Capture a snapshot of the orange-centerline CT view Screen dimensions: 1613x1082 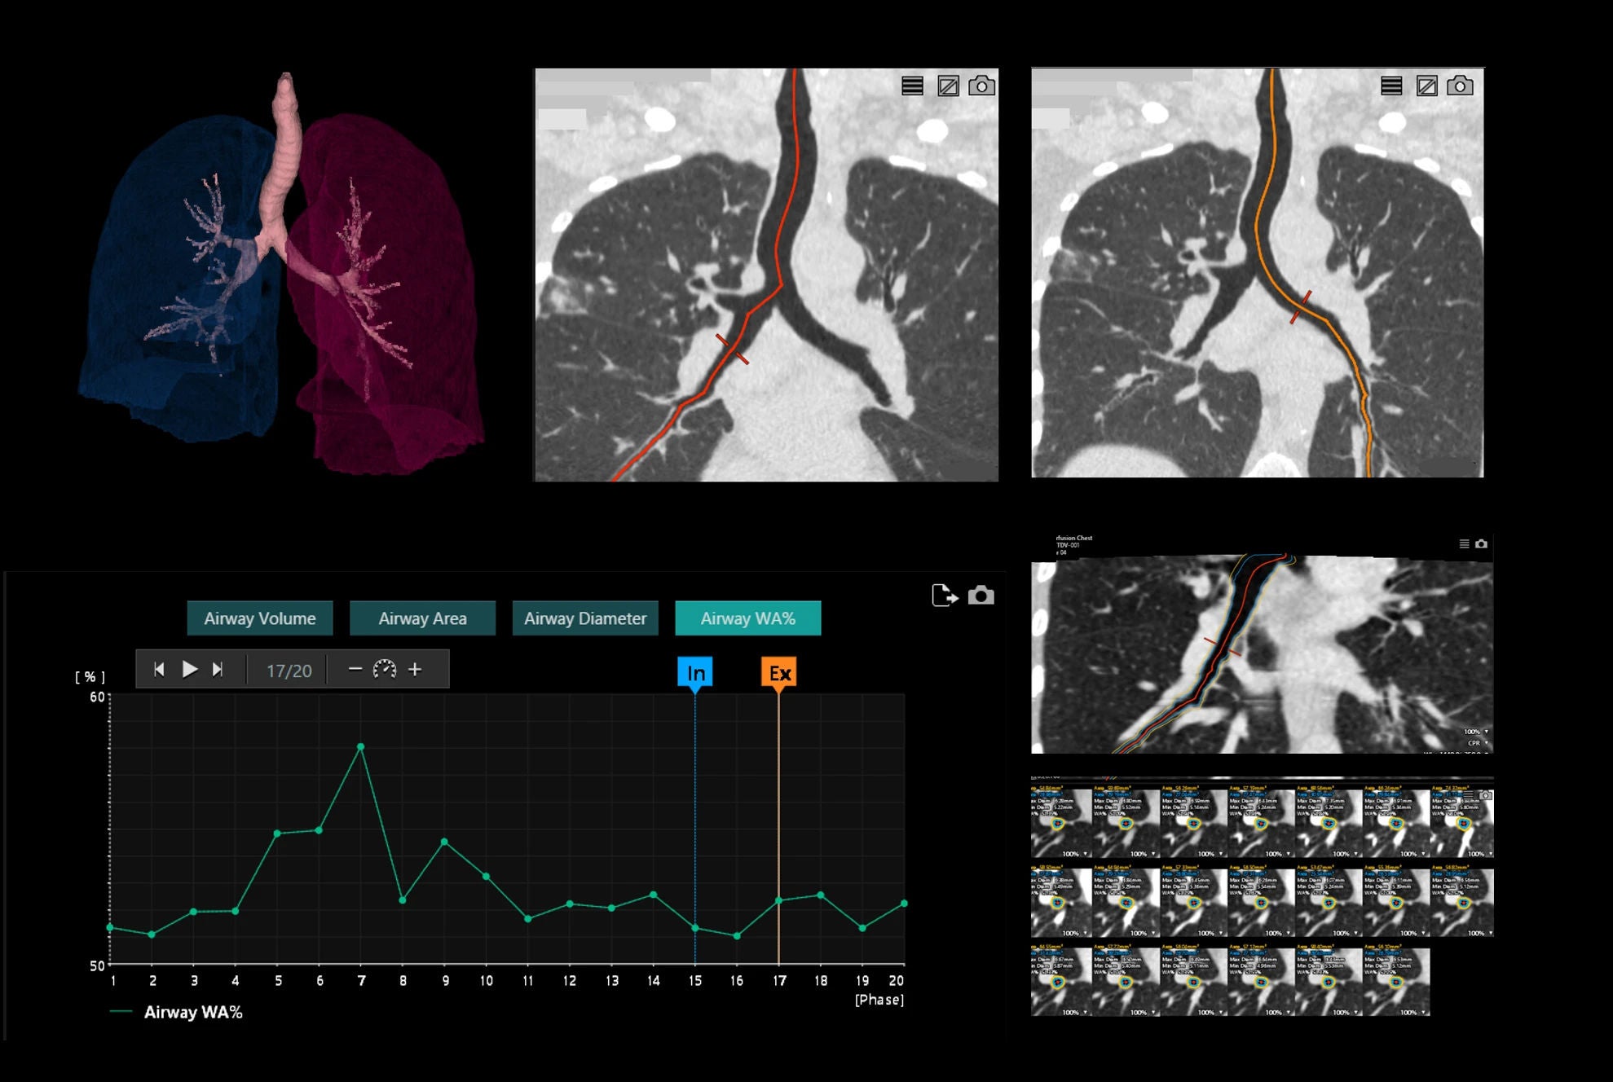(x=1460, y=86)
